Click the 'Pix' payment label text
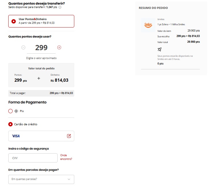 22,111
